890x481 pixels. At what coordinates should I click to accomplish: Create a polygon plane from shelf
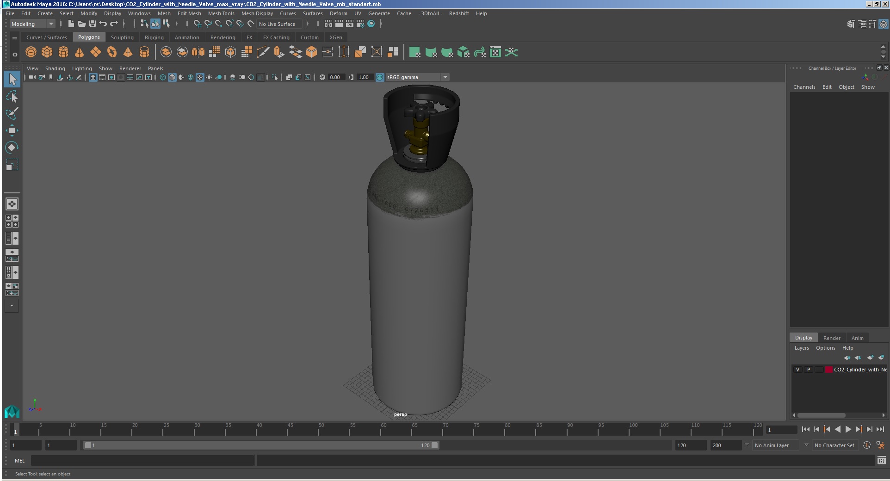[96, 52]
